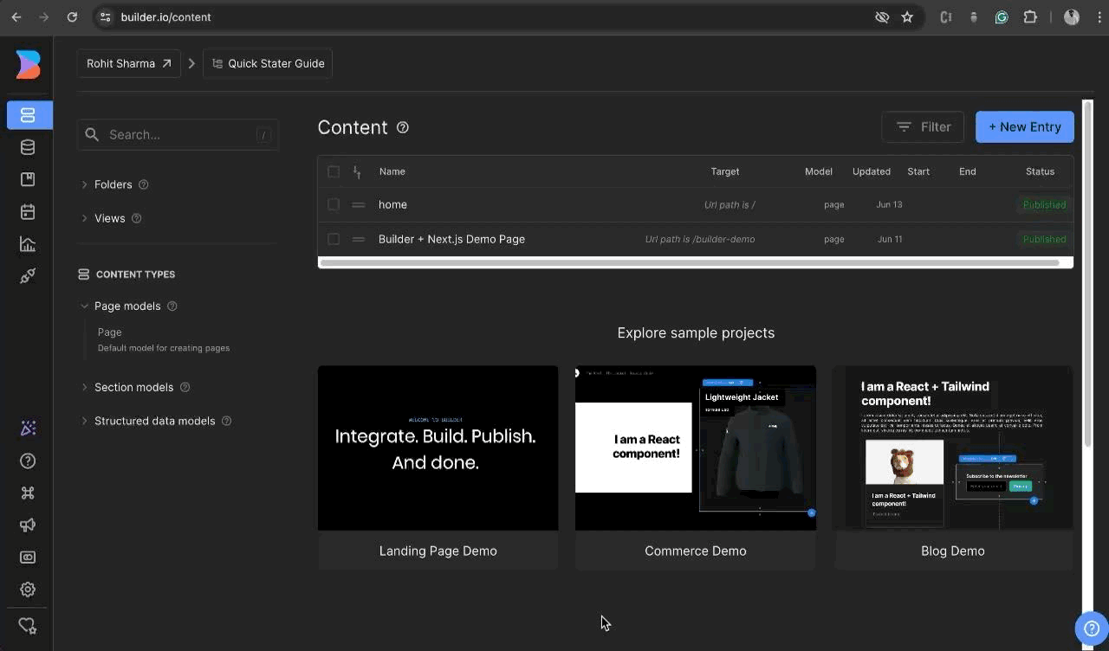This screenshot has height=651, width=1109.
Task: Open the browser extensions puzzle icon
Action: click(x=1030, y=16)
